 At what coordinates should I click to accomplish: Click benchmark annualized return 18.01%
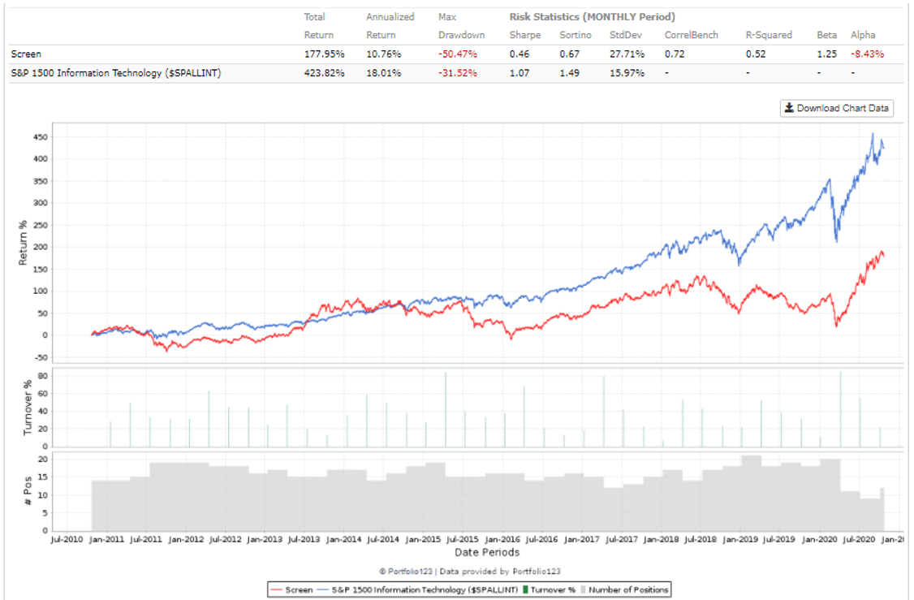[384, 73]
